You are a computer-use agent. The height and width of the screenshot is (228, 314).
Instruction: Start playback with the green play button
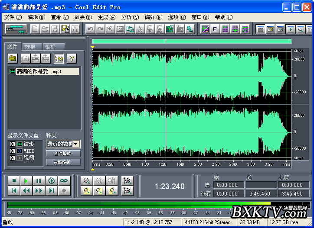[26, 181]
